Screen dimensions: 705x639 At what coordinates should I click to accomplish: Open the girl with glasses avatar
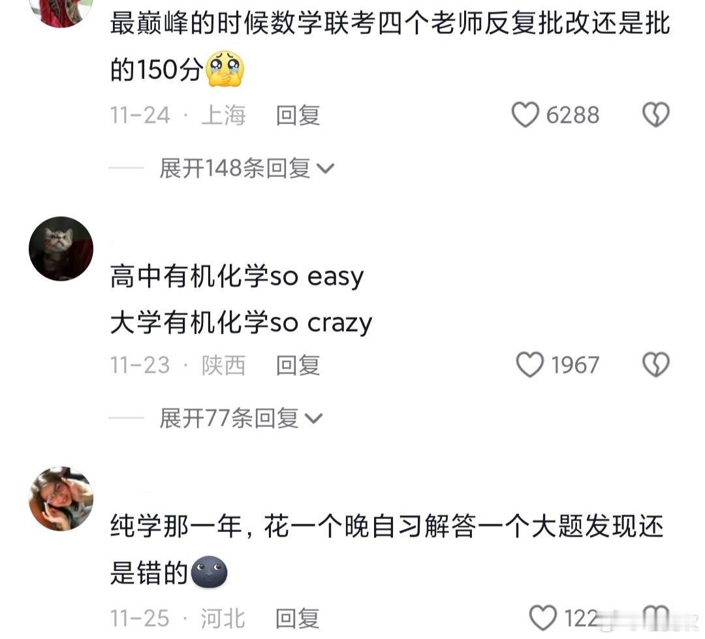pyautogui.click(x=61, y=499)
